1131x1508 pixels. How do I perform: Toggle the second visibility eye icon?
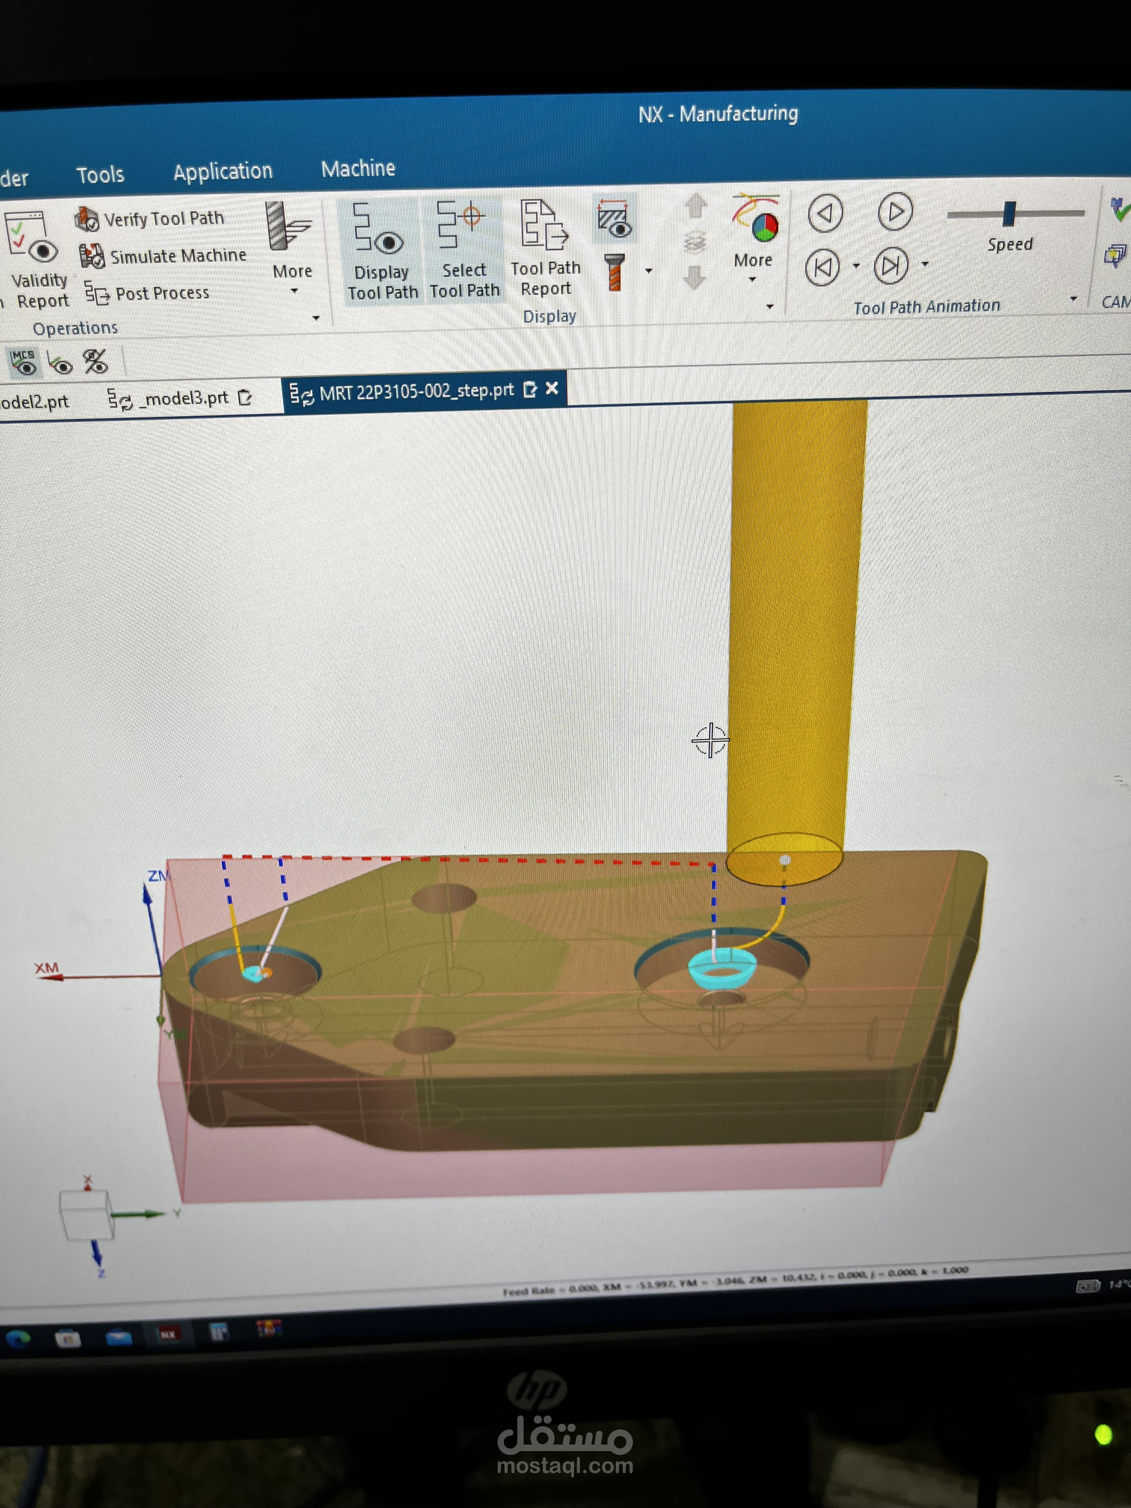(x=61, y=365)
